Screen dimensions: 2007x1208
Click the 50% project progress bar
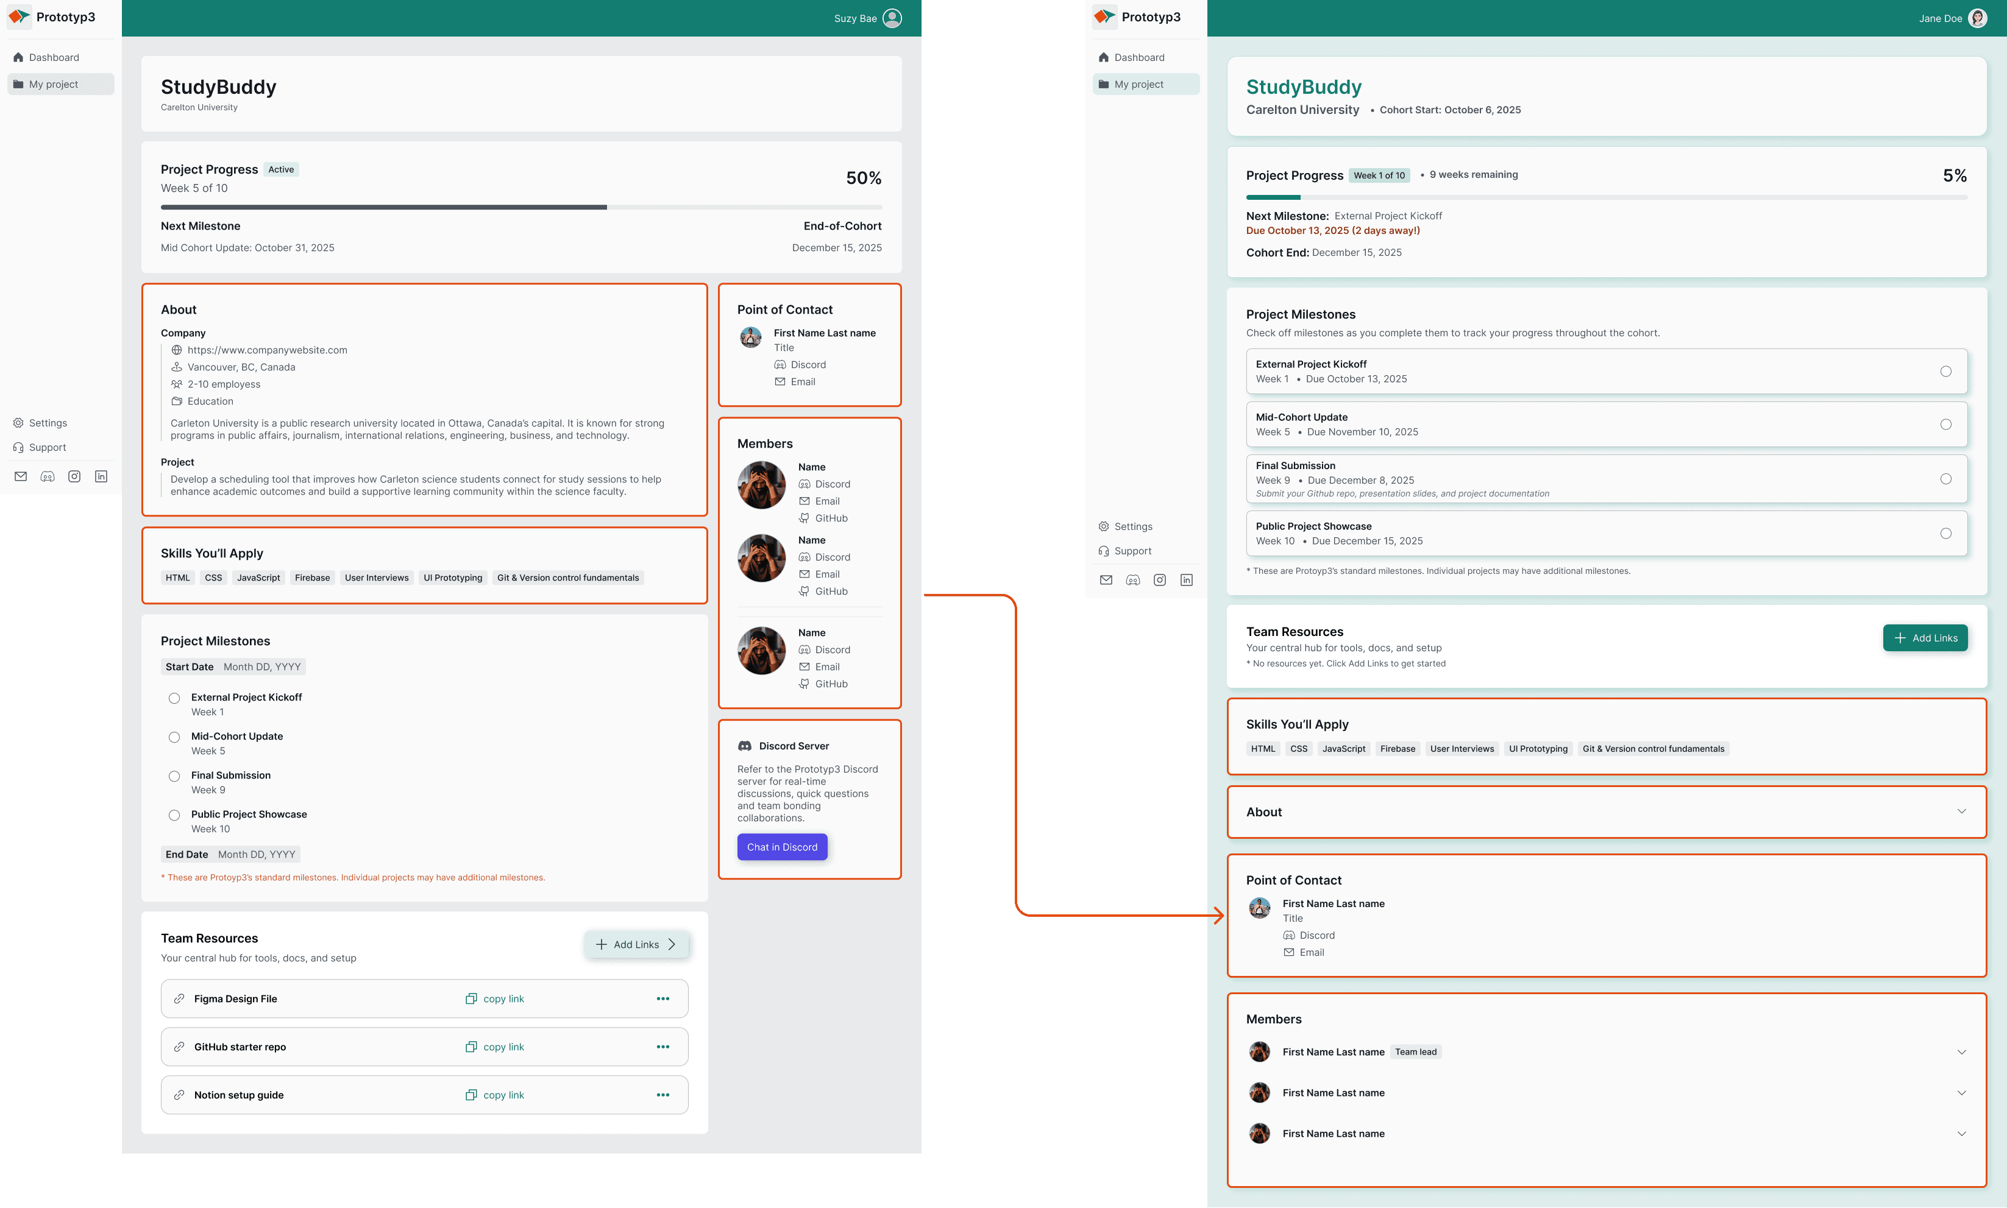point(521,208)
